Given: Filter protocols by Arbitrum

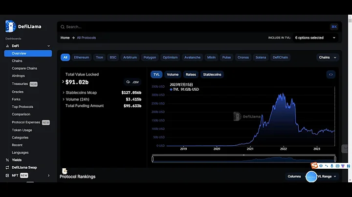Looking at the screenshot, I should [x=130, y=58].
